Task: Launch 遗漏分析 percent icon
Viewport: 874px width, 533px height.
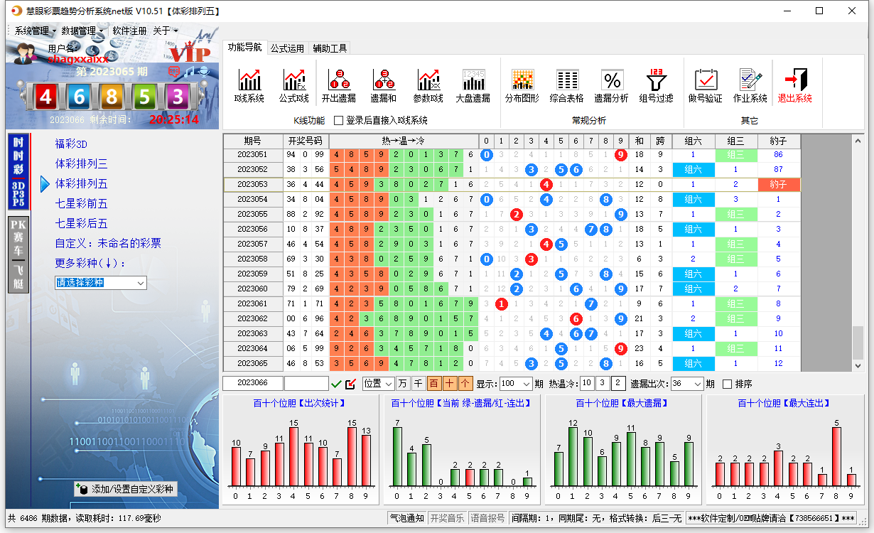Action: (611, 85)
